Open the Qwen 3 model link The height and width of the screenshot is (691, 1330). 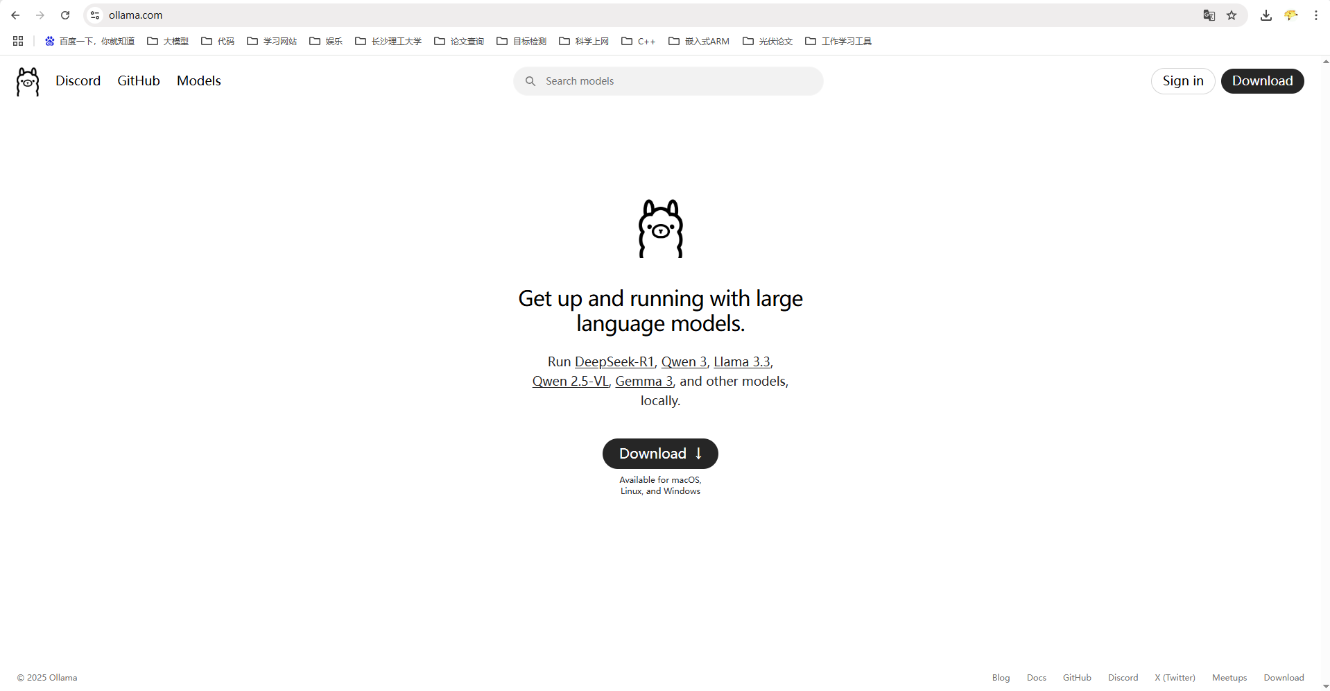point(684,362)
